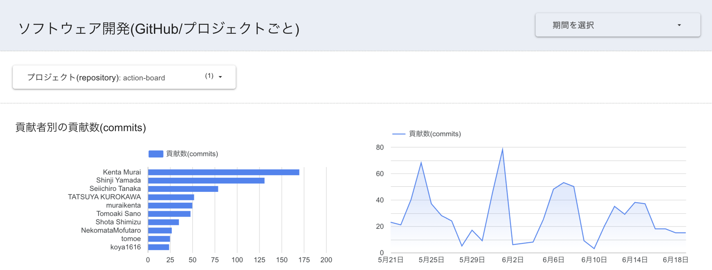Click the 6月6日 axis label
Viewport: 712px width, 270px height.
(554, 260)
